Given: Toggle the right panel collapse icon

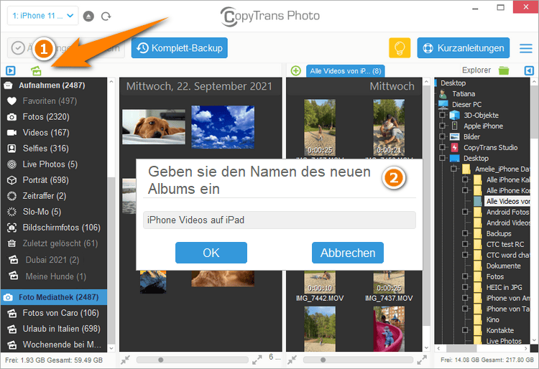Looking at the screenshot, I should click(x=529, y=70).
